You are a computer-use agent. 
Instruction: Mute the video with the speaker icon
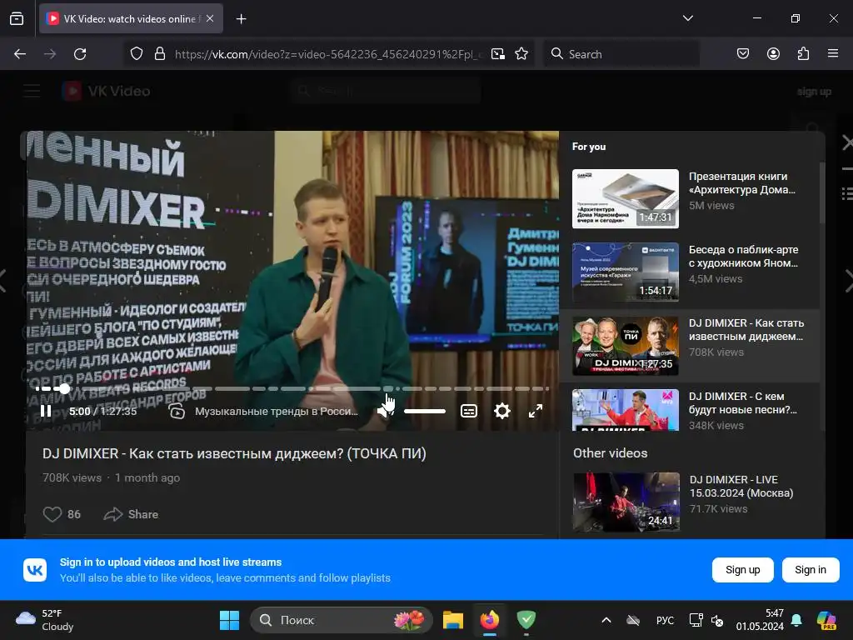coord(385,410)
